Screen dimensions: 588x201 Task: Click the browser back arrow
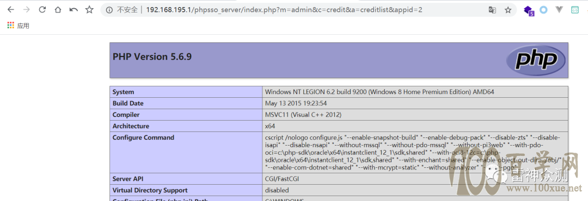[x=10, y=10]
